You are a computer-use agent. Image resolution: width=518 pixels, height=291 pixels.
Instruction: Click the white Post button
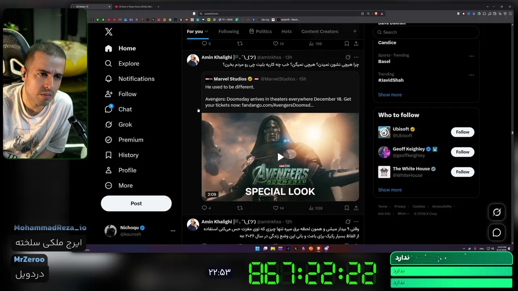tap(136, 203)
